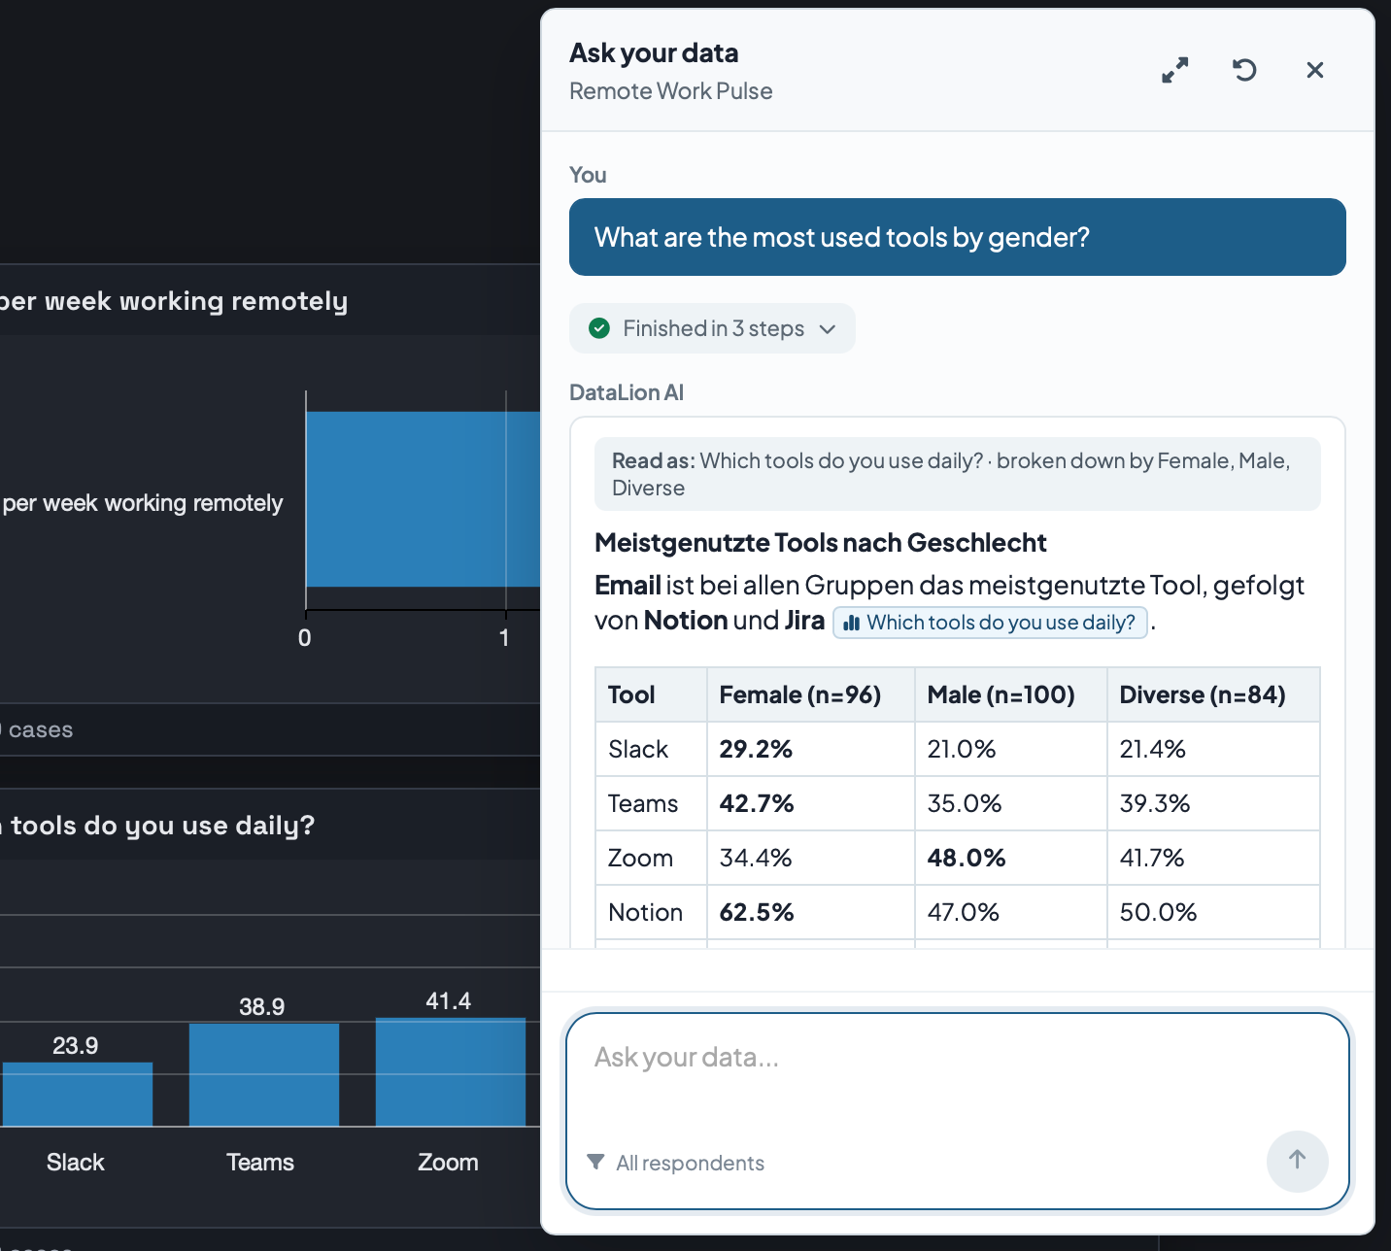
Task: Open the 'Which tools do you use daily?' chart link
Action: coord(991,623)
